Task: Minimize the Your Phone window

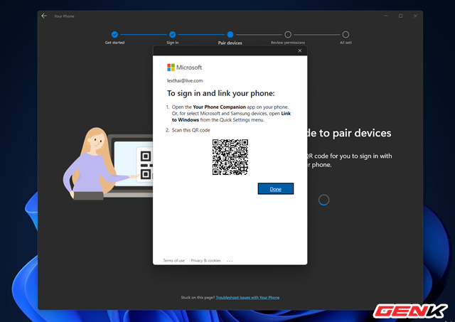Action: click(385, 16)
